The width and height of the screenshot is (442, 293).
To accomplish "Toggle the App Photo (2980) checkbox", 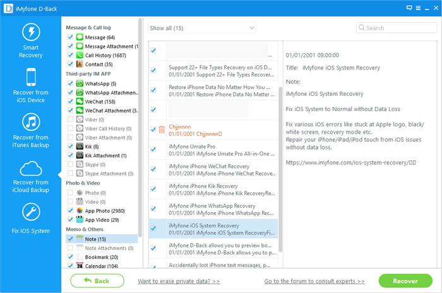I will pos(71,211).
